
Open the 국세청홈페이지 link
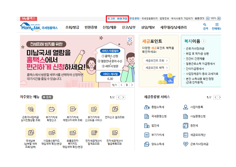point(150,18)
